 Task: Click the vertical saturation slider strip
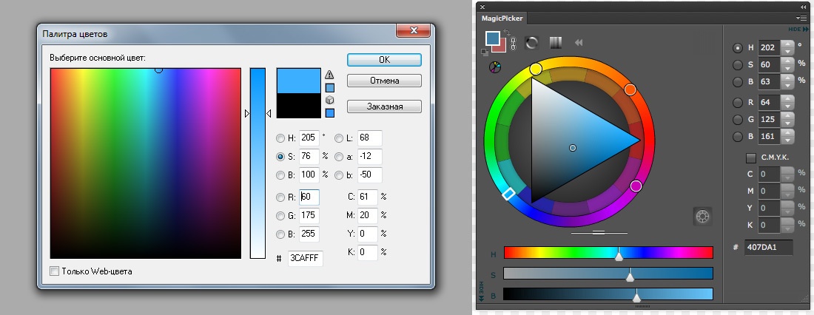pyautogui.click(x=258, y=163)
